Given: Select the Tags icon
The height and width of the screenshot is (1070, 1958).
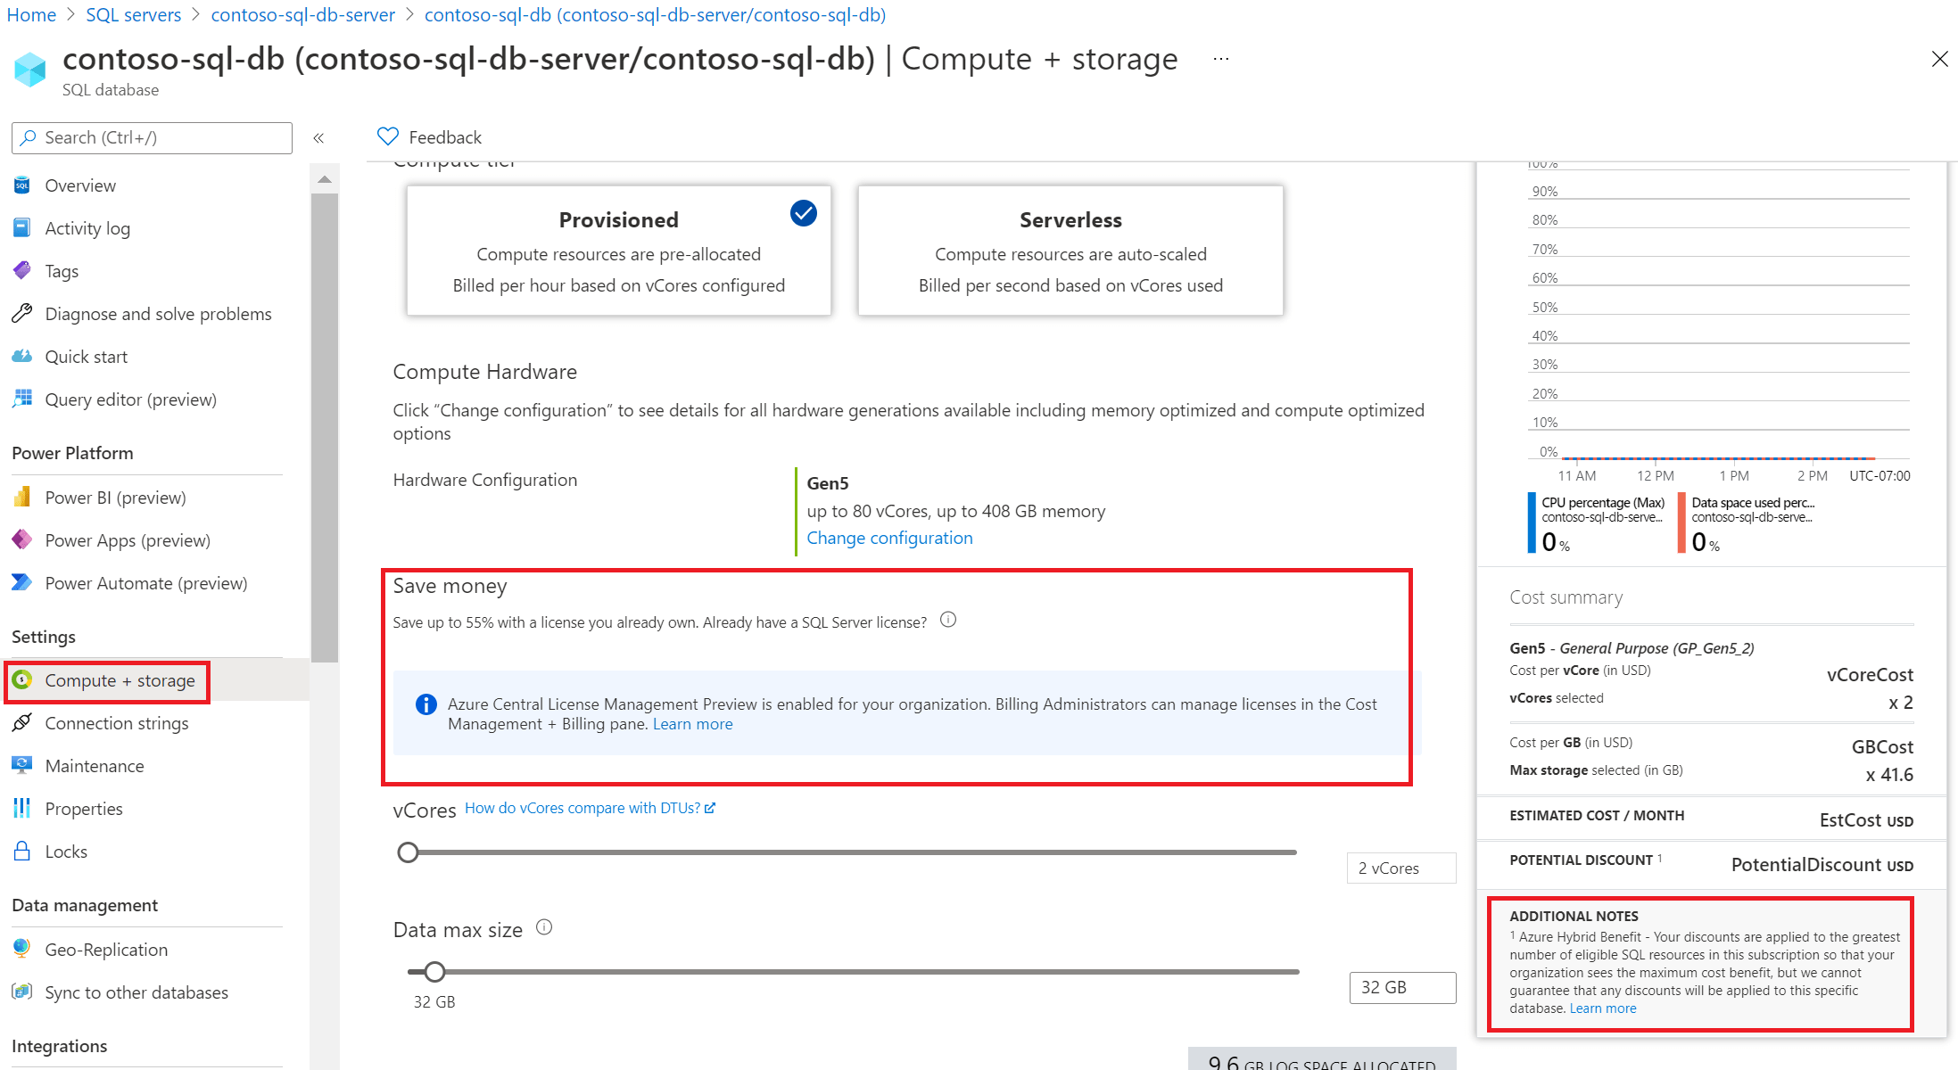Looking at the screenshot, I should pos(21,270).
